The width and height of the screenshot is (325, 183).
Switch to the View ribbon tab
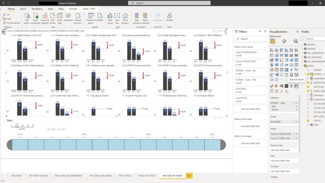(x=50, y=9)
